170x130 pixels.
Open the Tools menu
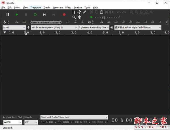(x=87, y=7)
